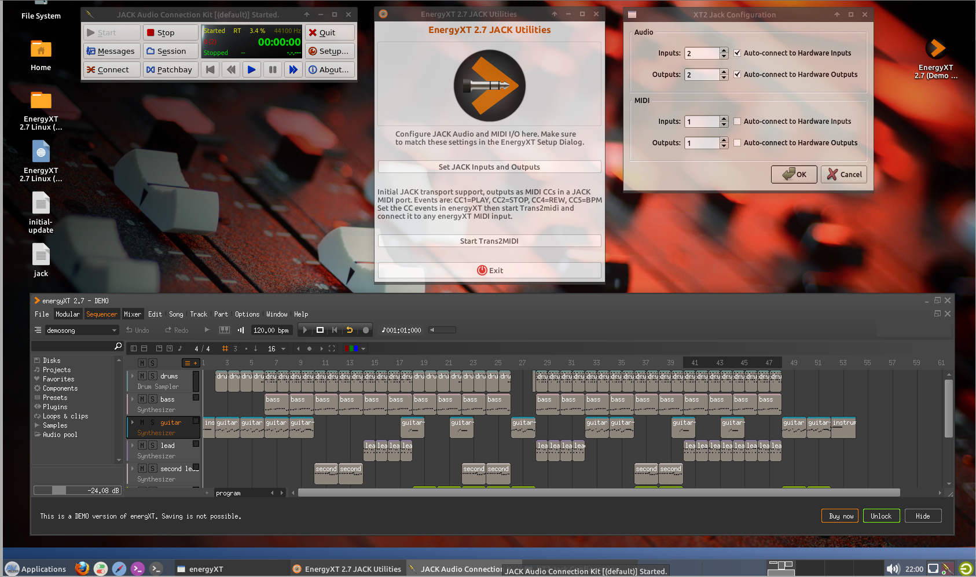The image size is (976, 577).
Task: Open the energyXT hamburger menu icon
Action: point(38,330)
